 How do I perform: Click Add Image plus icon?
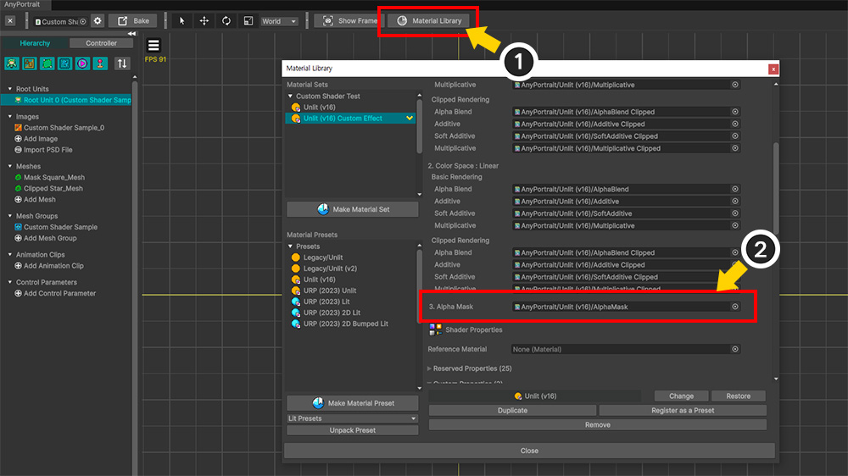[x=18, y=139]
